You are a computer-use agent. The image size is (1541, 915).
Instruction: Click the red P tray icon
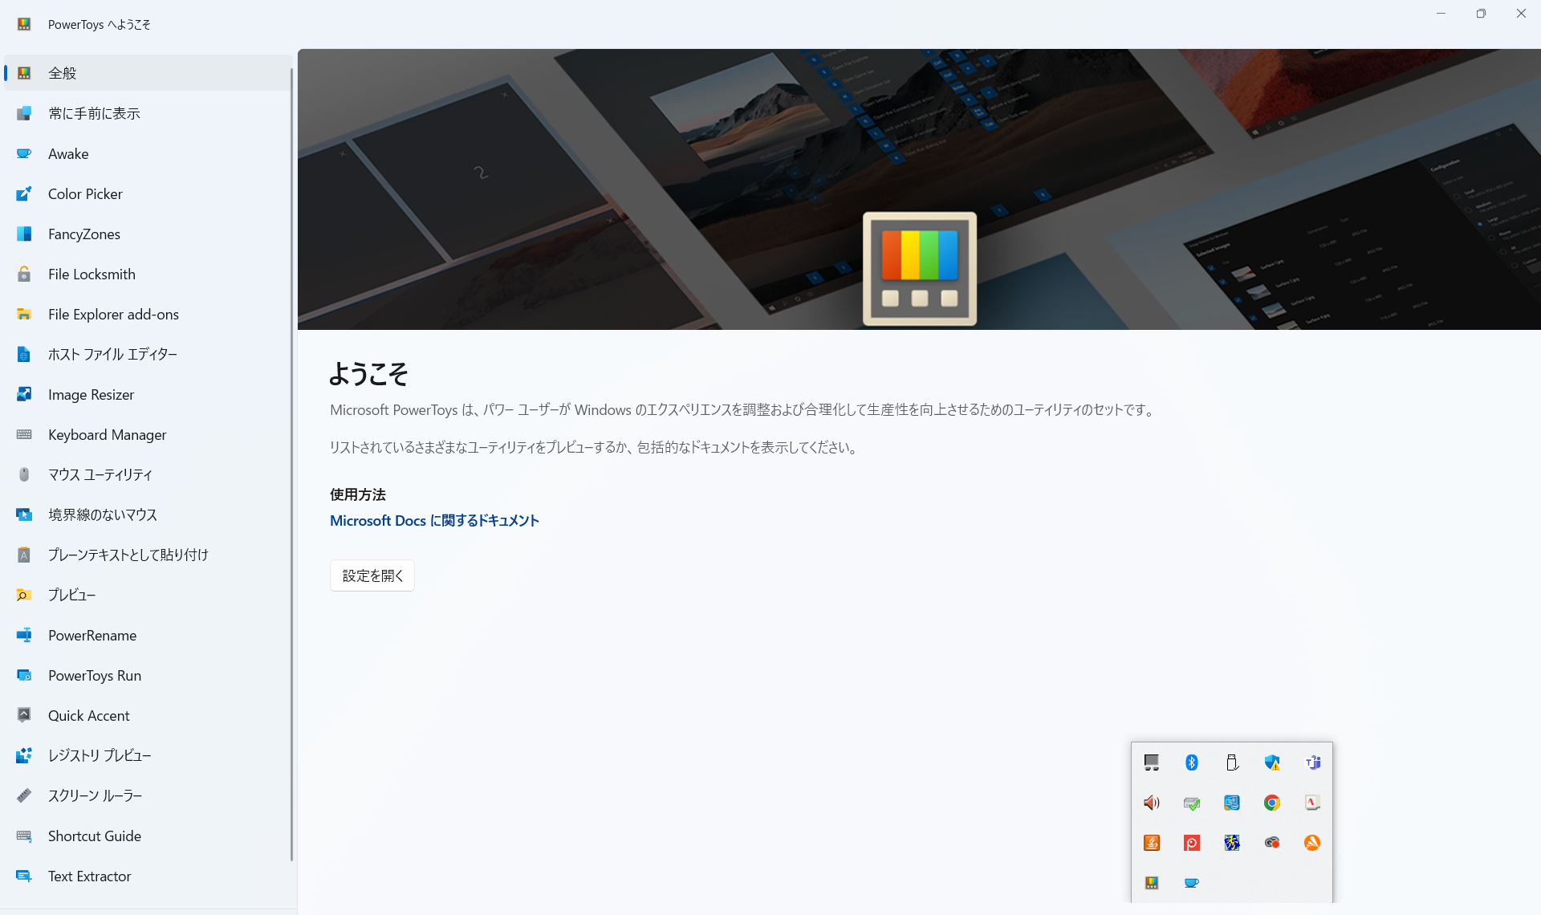[x=1192, y=843]
